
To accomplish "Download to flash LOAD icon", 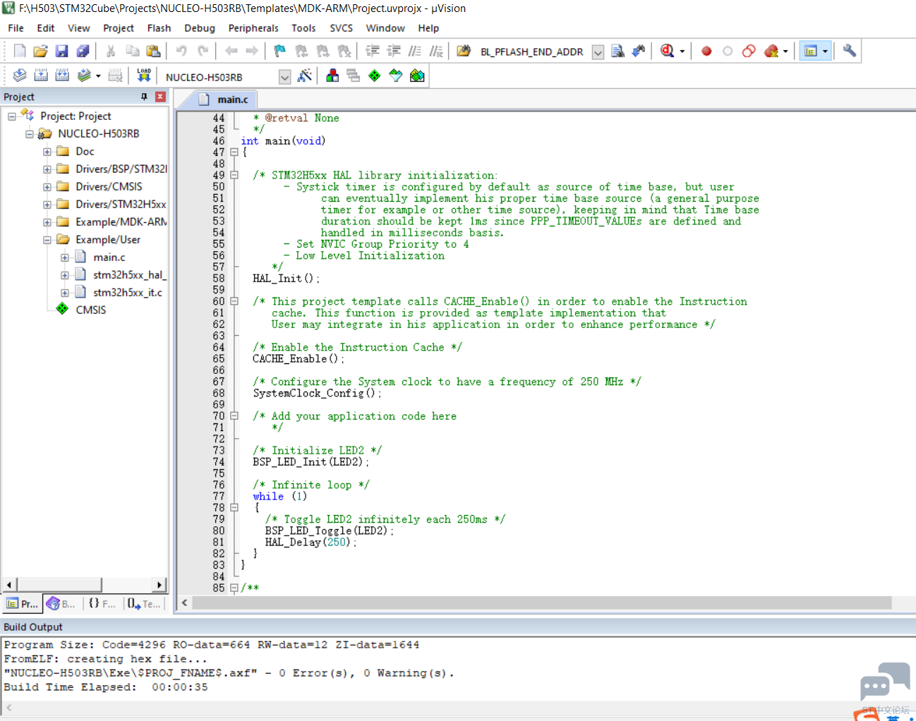I will coord(144,75).
